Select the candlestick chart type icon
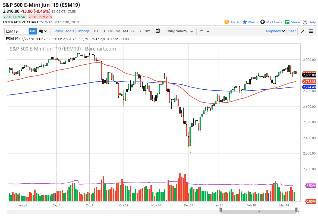Viewport: 318px width, 217px height. pyautogui.click(x=41, y=31)
